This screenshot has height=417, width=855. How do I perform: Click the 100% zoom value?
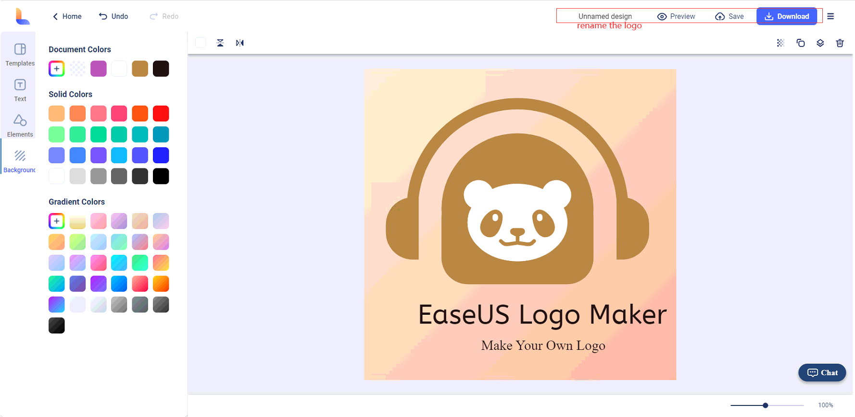826,405
